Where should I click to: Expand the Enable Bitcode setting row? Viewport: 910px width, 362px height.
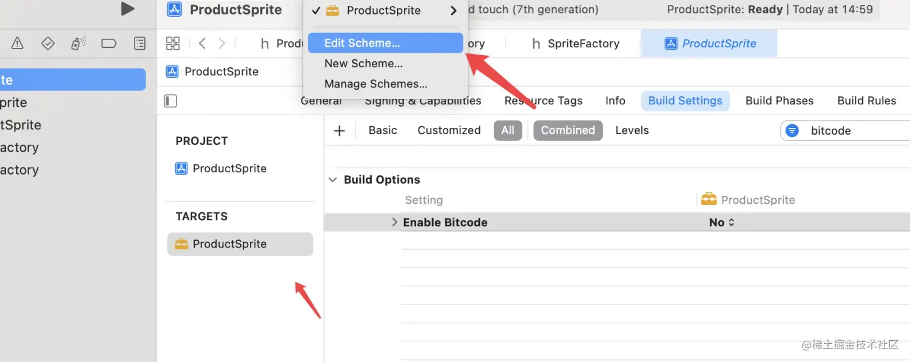click(x=394, y=222)
